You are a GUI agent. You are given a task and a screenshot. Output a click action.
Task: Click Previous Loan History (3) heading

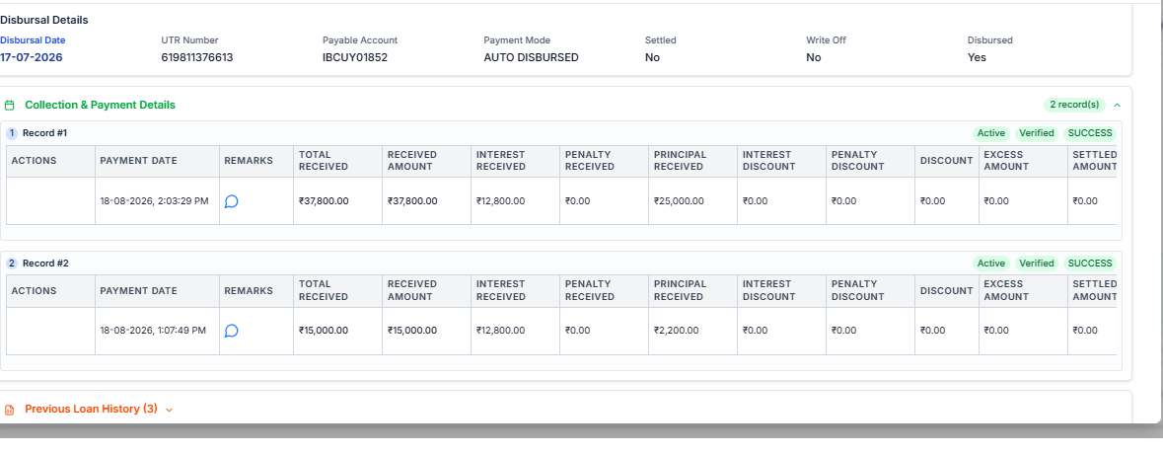[x=91, y=409]
